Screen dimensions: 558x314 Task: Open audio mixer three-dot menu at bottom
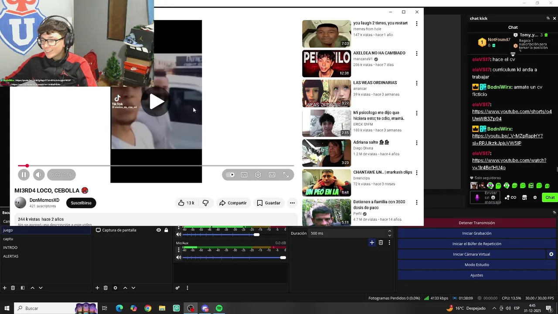pos(187,288)
